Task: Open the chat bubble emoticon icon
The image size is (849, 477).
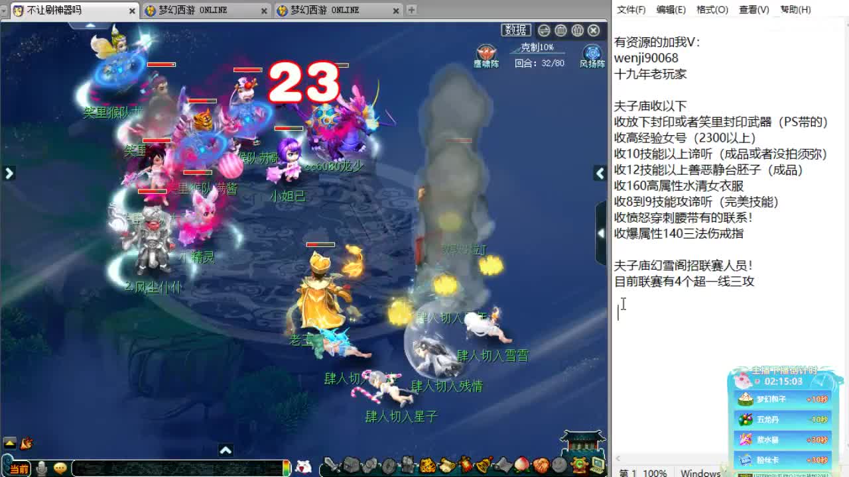Action: (x=60, y=468)
